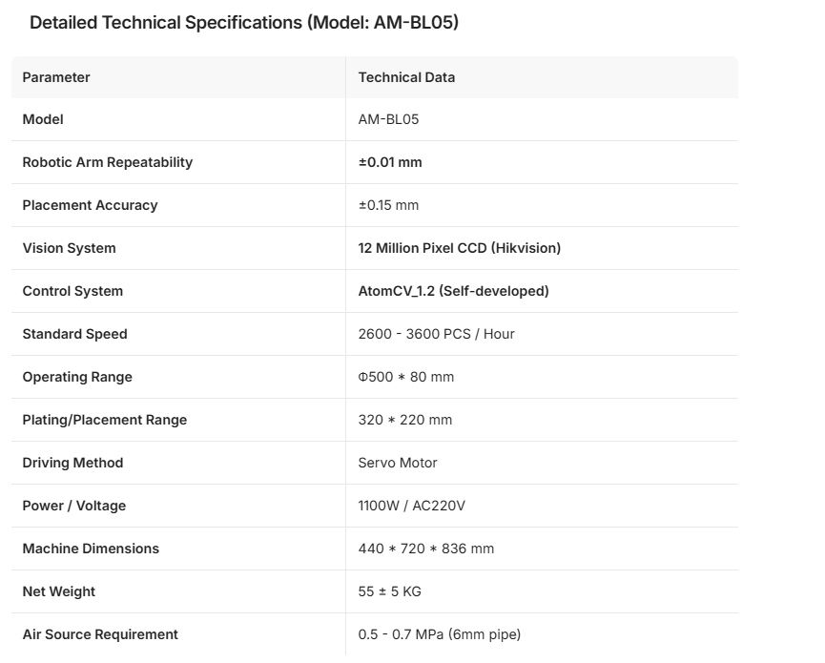Click the 55 ± 5 KG weight value
This screenshot has height=663, width=825.
point(390,592)
